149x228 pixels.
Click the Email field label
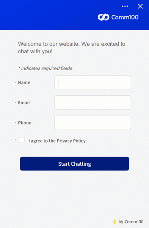24,103
